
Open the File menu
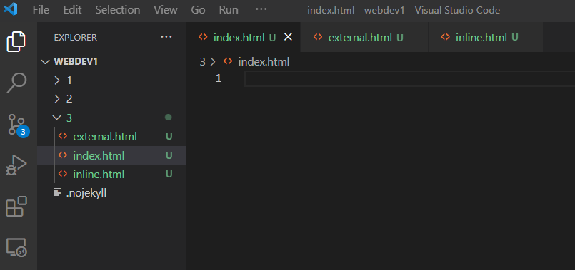point(41,10)
